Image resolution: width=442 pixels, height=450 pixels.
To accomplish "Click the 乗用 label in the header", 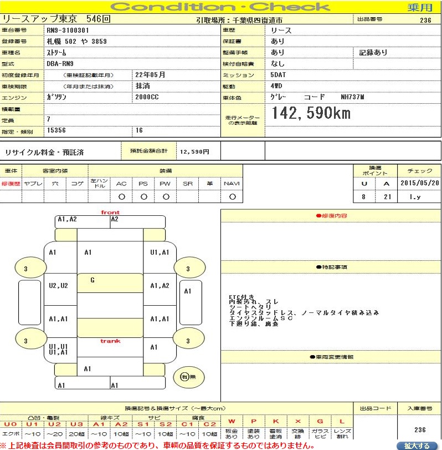I will [420, 7].
